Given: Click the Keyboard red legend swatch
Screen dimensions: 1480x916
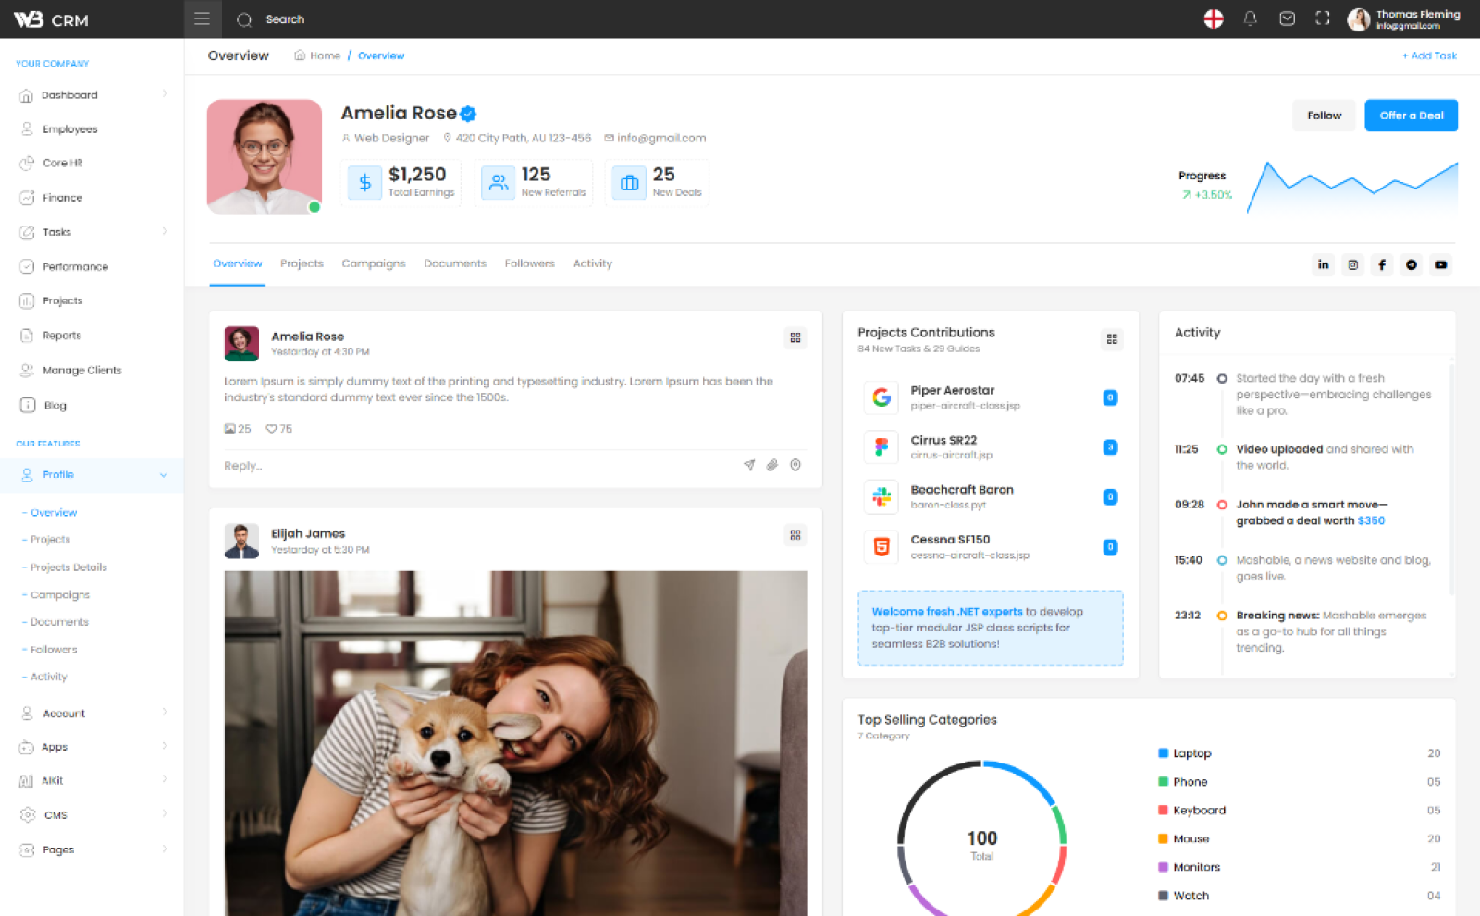Looking at the screenshot, I should [1163, 811].
